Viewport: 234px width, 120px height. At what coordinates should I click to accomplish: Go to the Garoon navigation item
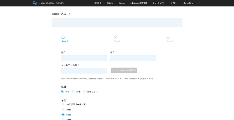tap(121, 3)
